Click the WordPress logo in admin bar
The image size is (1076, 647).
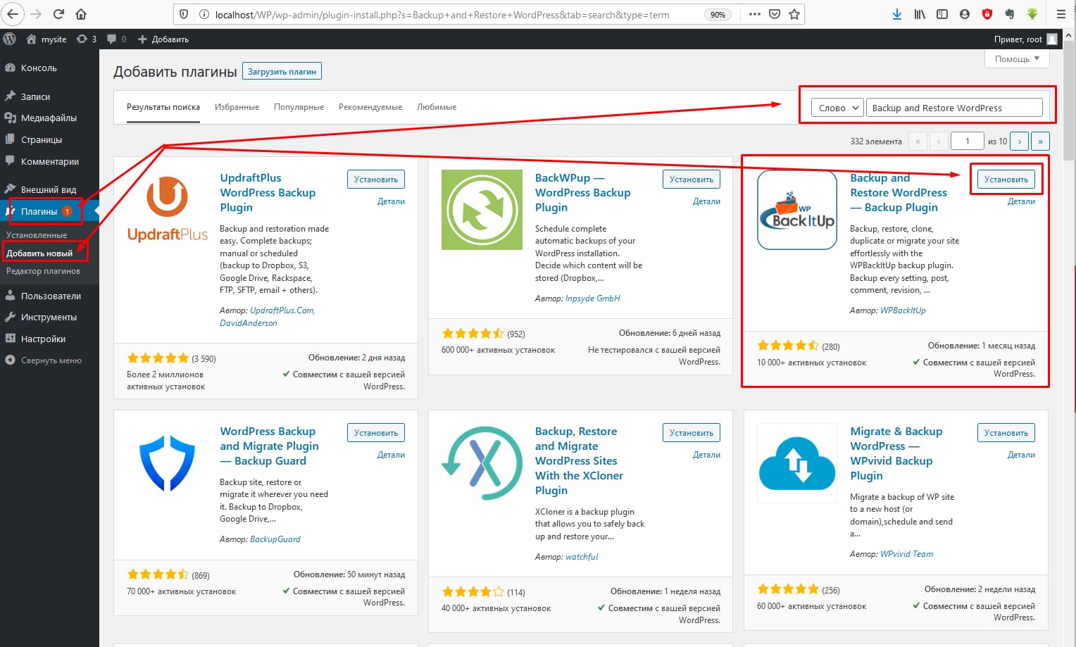pos(10,39)
